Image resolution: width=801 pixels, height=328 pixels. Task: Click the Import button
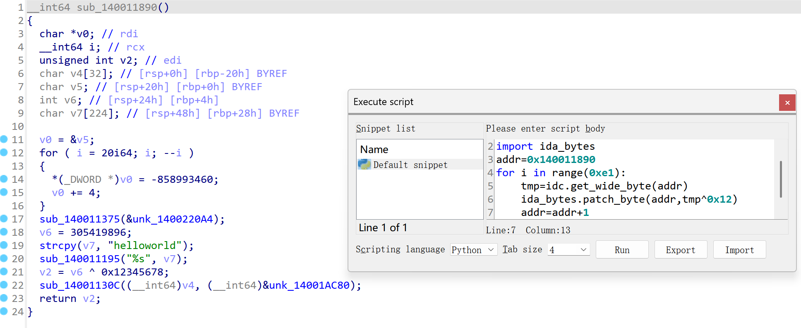[x=739, y=250]
